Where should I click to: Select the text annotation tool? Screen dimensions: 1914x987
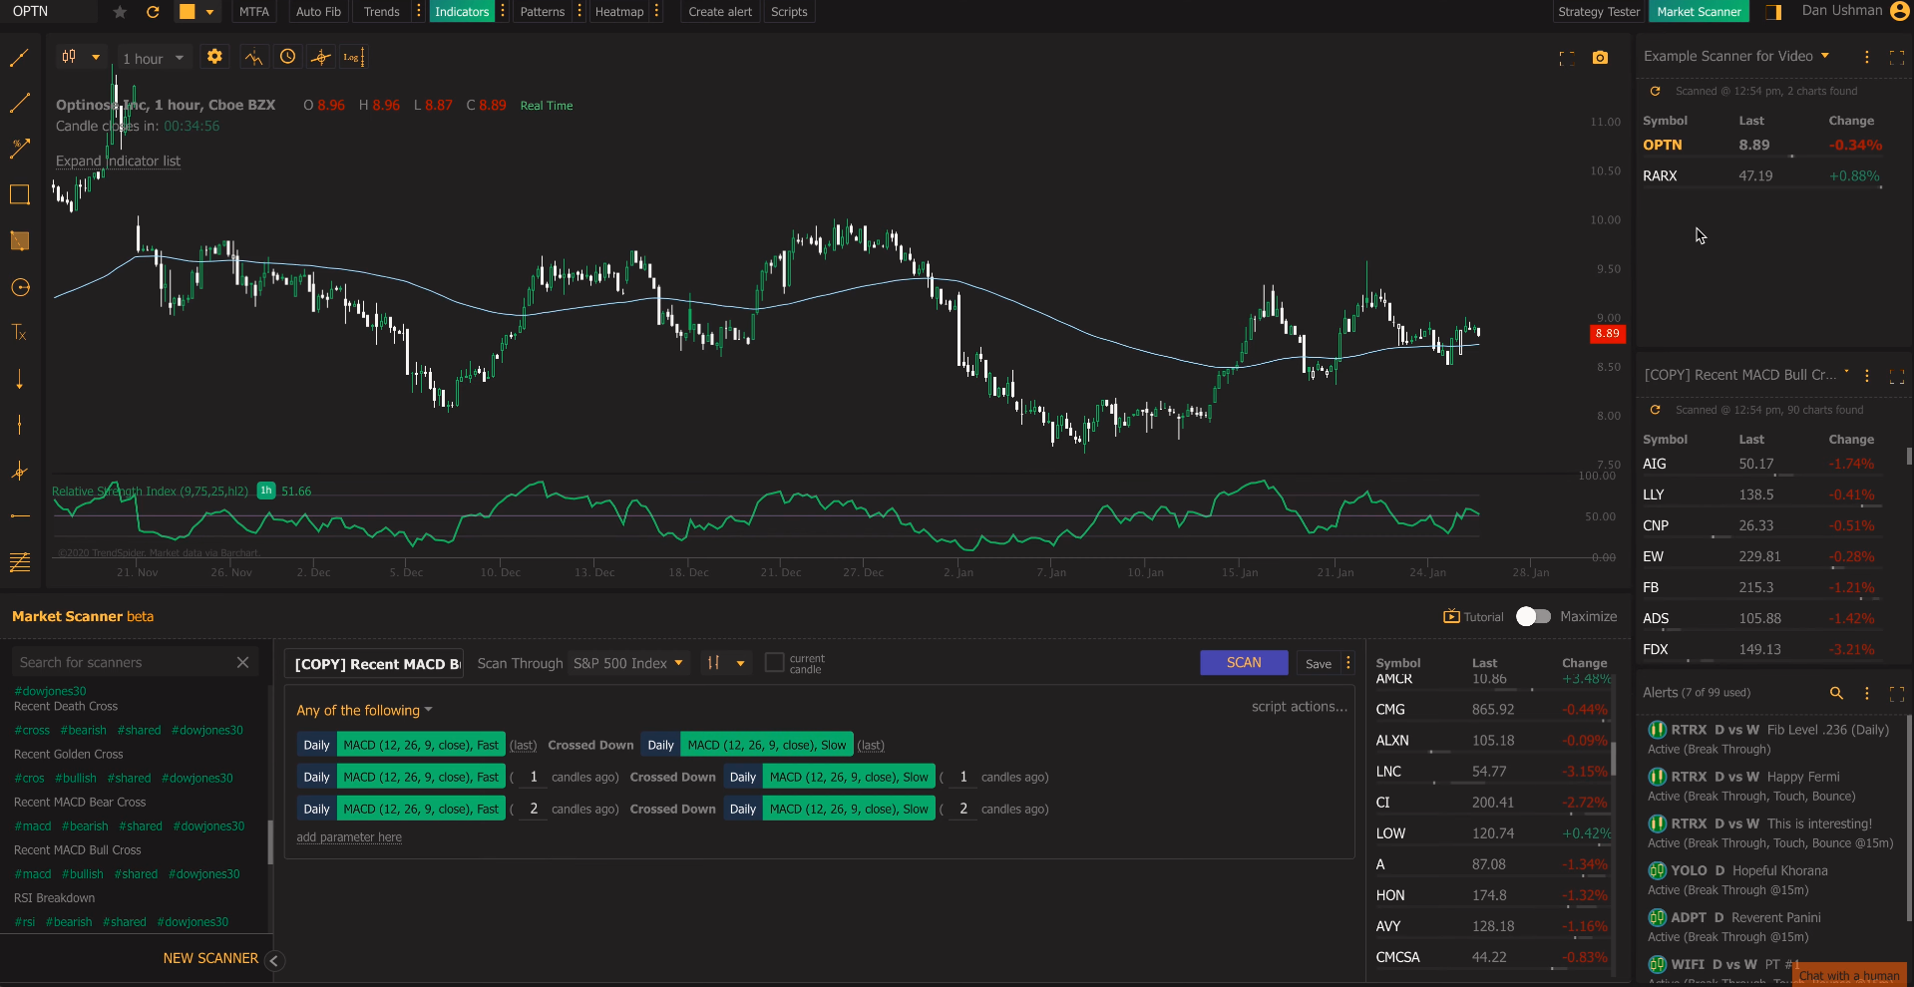pyautogui.click(x=19, y=333)
